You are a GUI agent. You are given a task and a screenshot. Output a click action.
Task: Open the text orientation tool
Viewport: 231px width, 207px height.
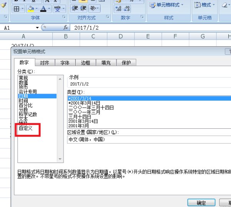[x=94, y=8]
